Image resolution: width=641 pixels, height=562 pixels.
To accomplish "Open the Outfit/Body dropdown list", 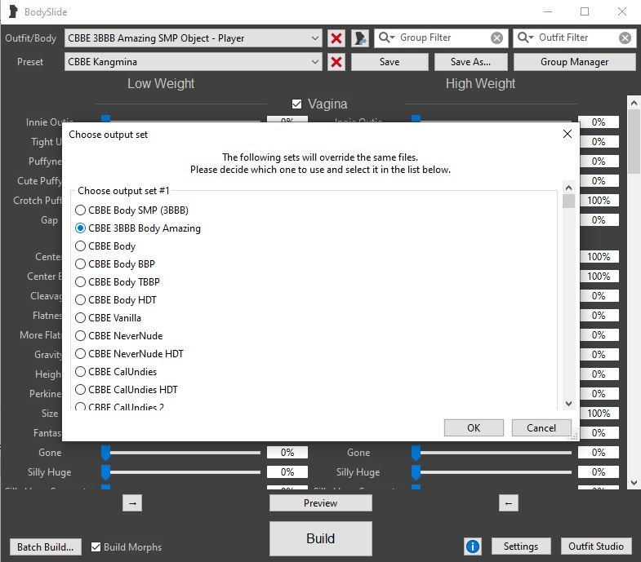I will (x=315, y=38).
